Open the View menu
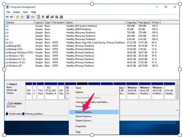This screenshot has width=182, height=137. [x=25, y=12]
